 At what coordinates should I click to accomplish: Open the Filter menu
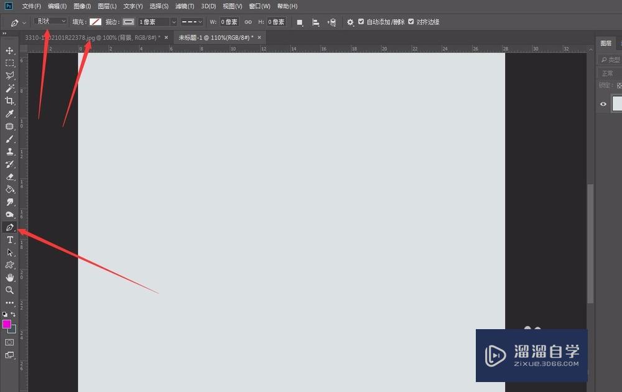(x=185, y=6)
